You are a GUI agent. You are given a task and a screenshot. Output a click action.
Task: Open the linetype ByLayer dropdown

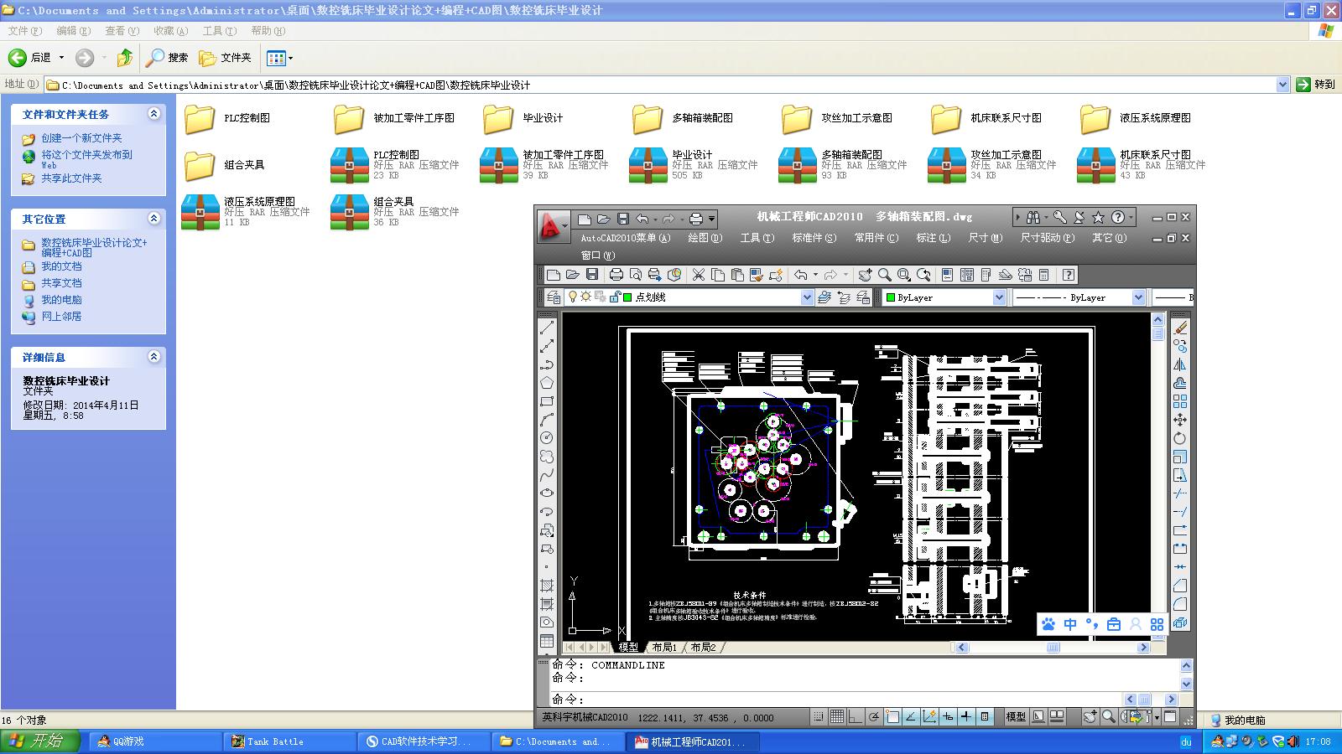(1139, 297)
